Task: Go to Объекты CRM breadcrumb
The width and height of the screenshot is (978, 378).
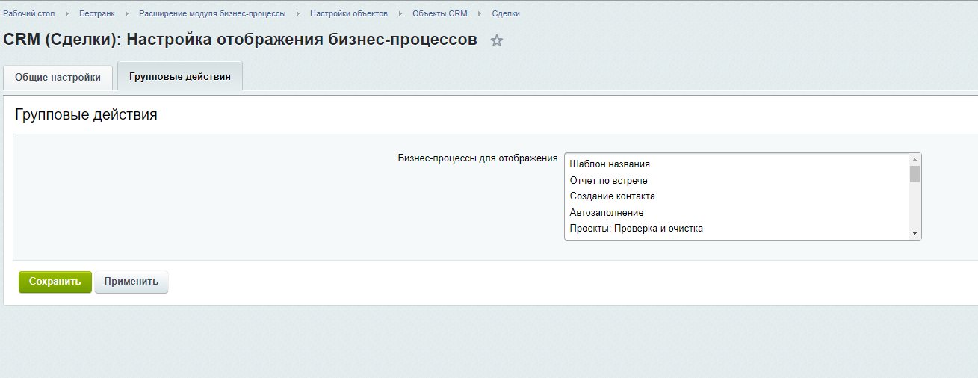Action: tap(440, 13)
